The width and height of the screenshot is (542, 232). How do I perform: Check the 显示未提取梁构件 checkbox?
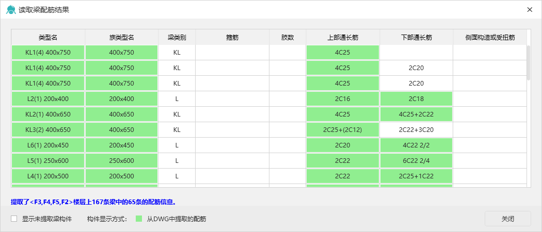pos(14,219)
